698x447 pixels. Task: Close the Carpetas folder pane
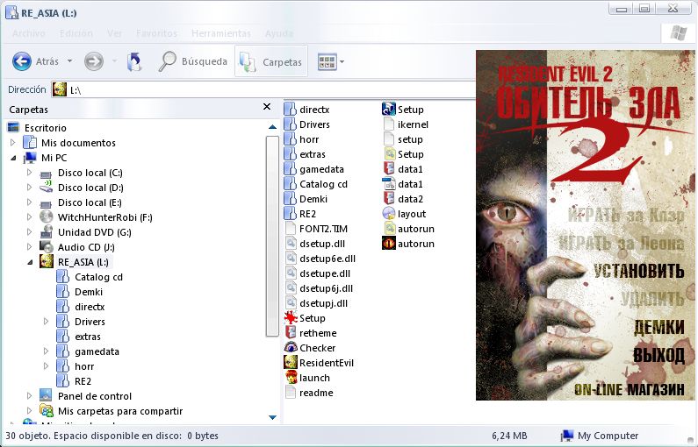point(267,107)
